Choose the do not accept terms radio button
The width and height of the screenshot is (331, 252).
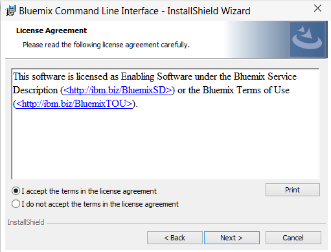pyautogui.click(x=16, y=204)
